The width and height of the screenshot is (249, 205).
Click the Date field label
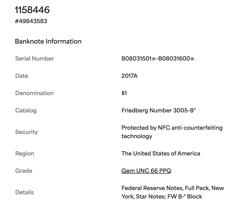22,76
